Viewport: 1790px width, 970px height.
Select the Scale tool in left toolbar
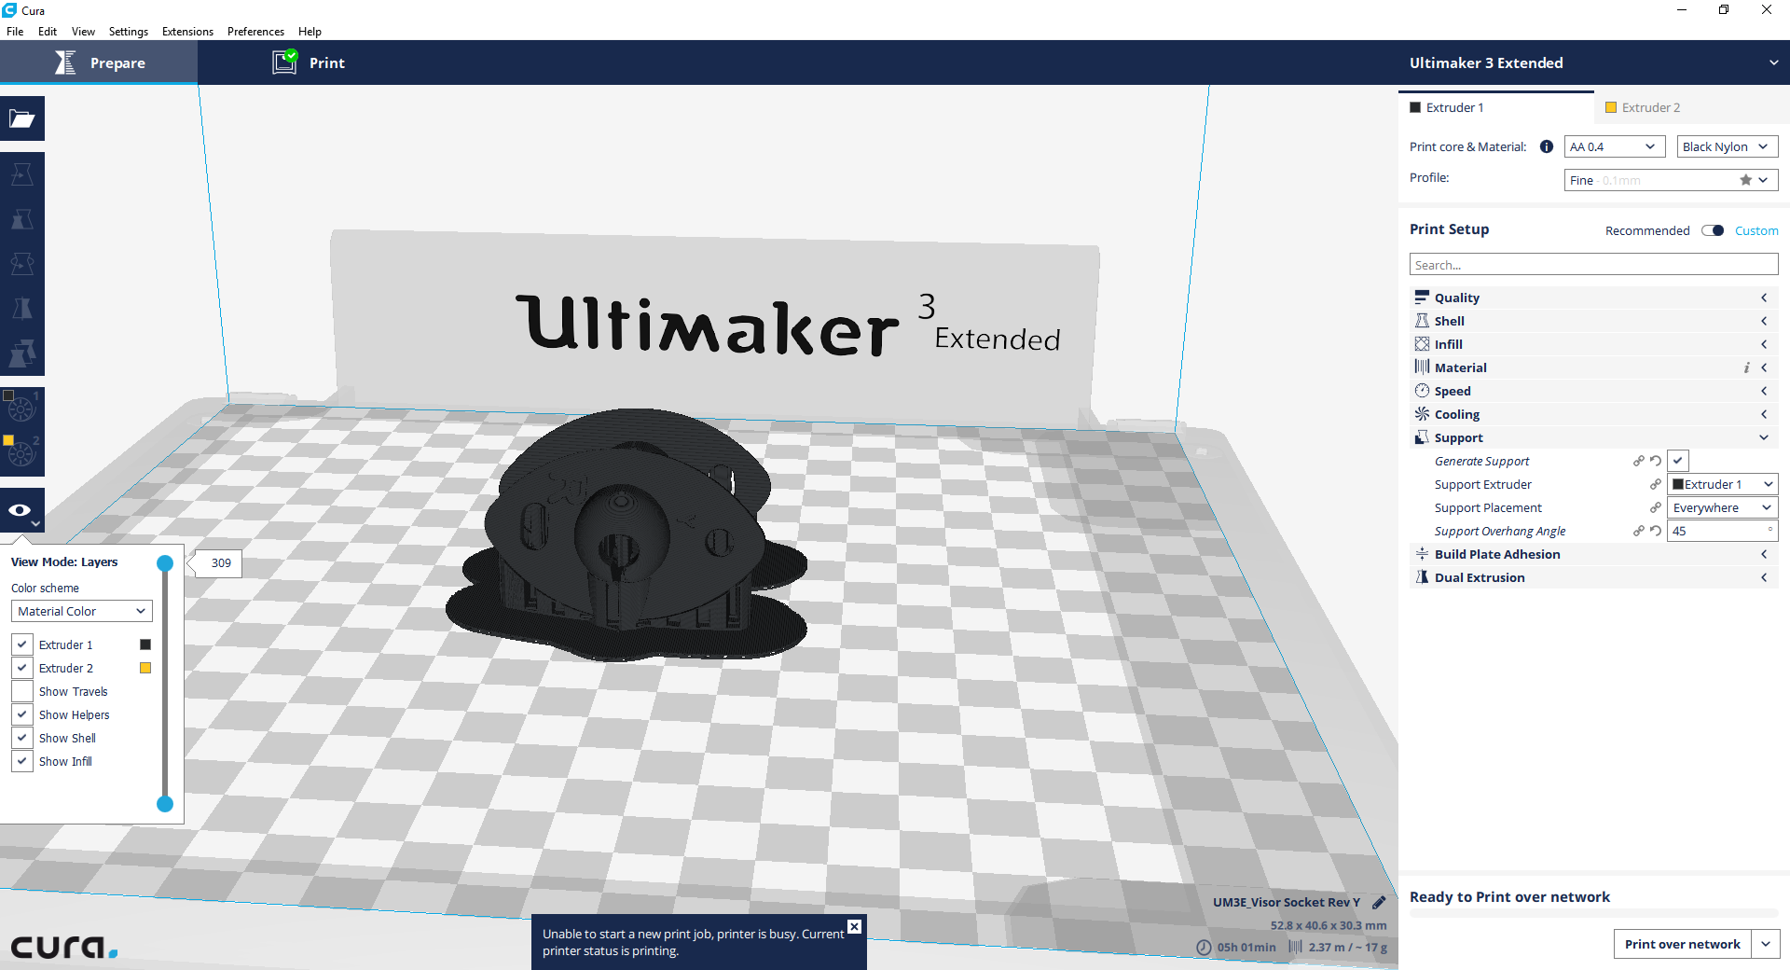coord(22,219)
